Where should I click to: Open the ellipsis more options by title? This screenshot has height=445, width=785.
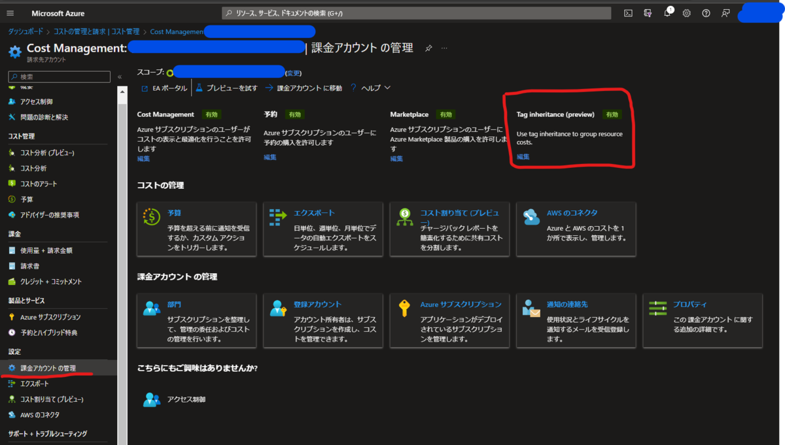(444, 48)
